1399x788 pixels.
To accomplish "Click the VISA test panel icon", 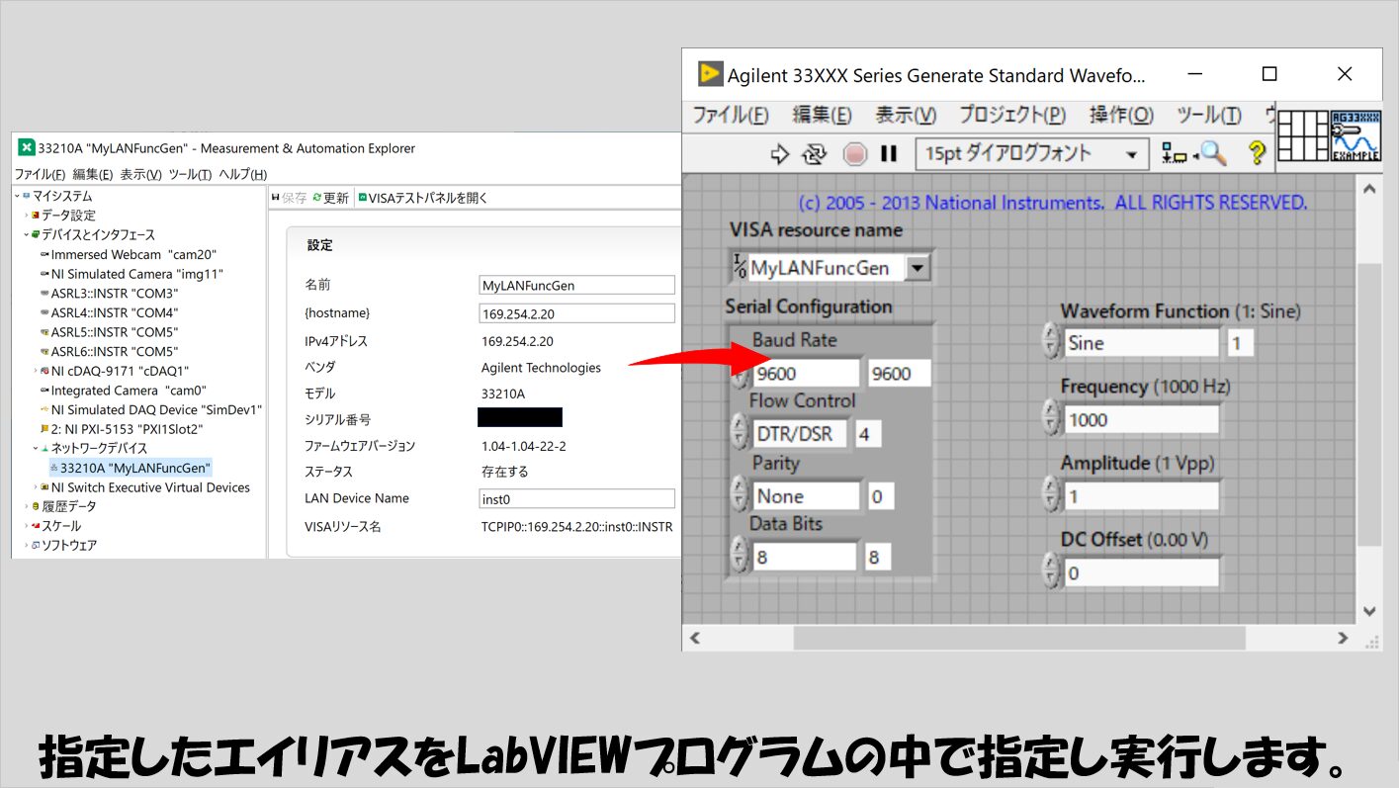I will click(362, 198).
